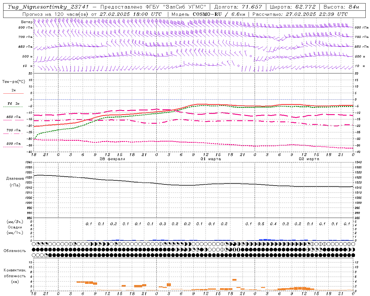Viewport: 370px width, 296px height.
Task: Click the date label 01 марта
Action: tap(211, 159)
